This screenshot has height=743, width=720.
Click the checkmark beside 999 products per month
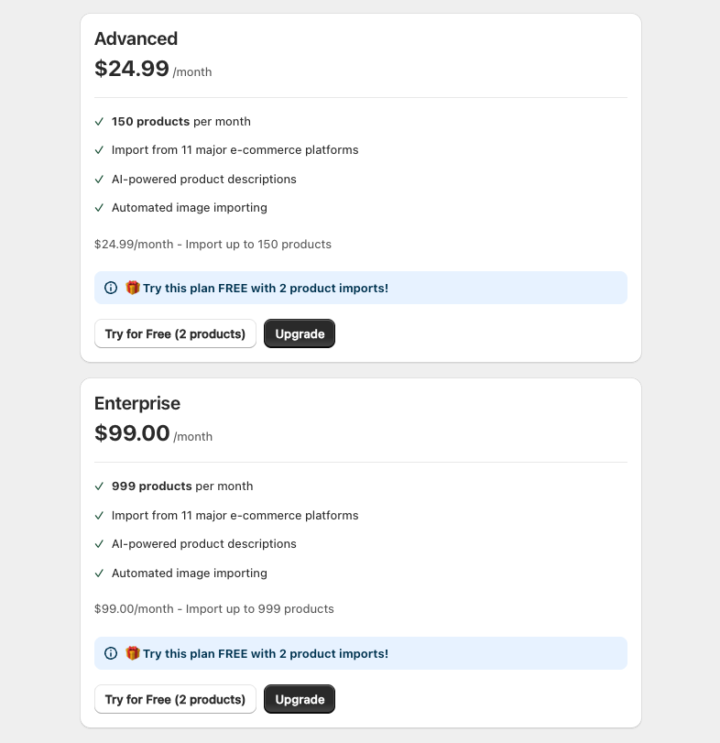click(99, 486)
